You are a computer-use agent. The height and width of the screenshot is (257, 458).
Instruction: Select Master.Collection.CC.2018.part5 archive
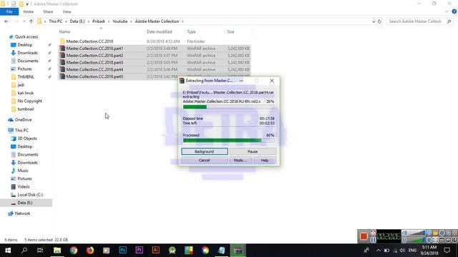click(94, 76)
